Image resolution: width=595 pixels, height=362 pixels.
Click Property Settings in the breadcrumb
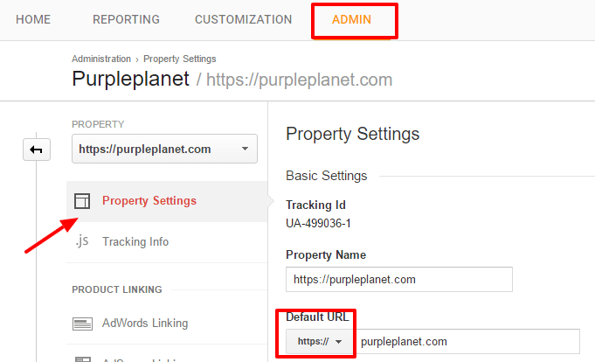(180, 59)
